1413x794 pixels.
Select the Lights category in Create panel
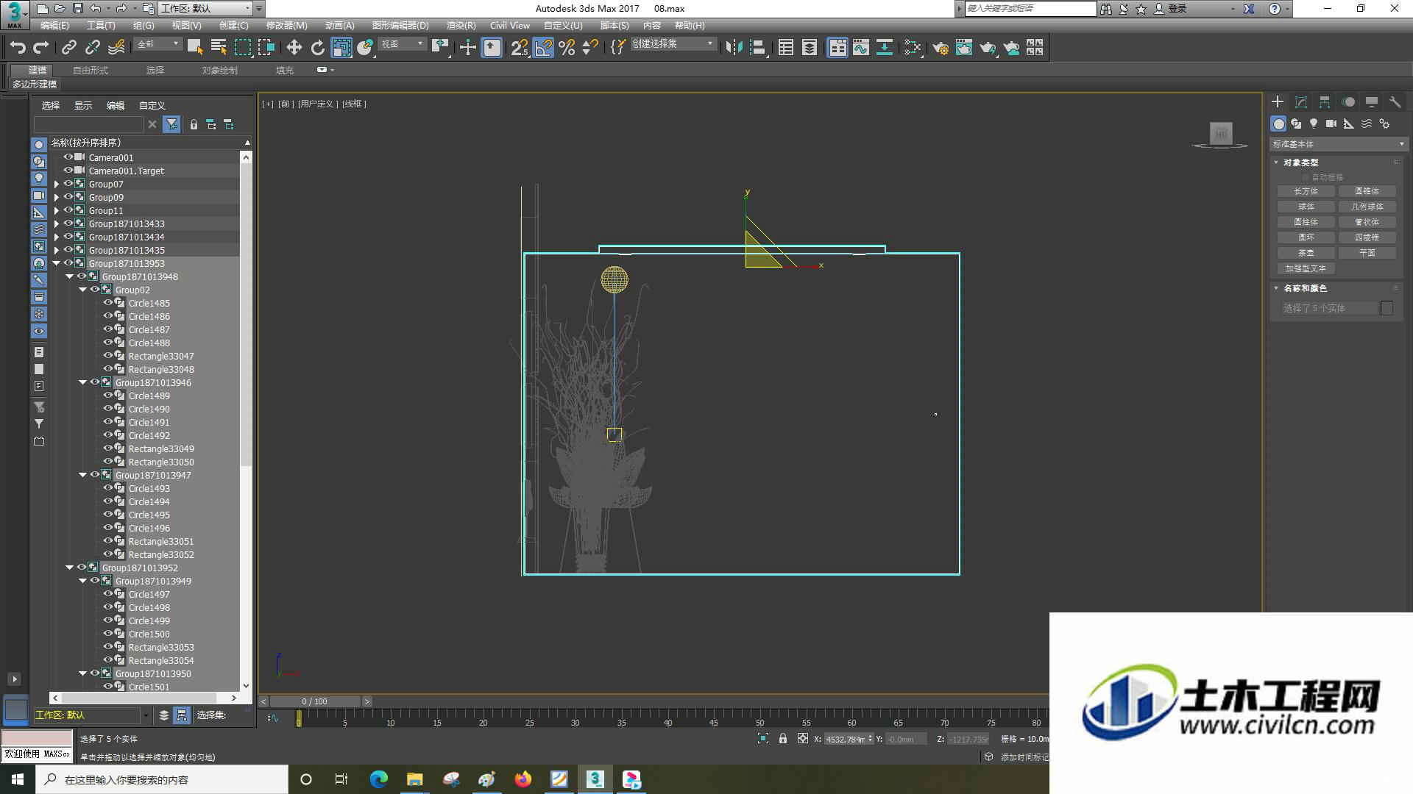1314,124
